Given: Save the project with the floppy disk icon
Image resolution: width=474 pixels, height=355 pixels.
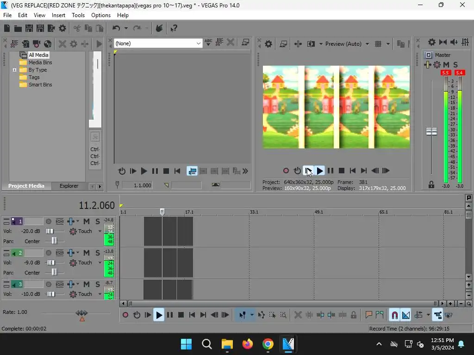Looking at the screenshot, I should point(29,28).
